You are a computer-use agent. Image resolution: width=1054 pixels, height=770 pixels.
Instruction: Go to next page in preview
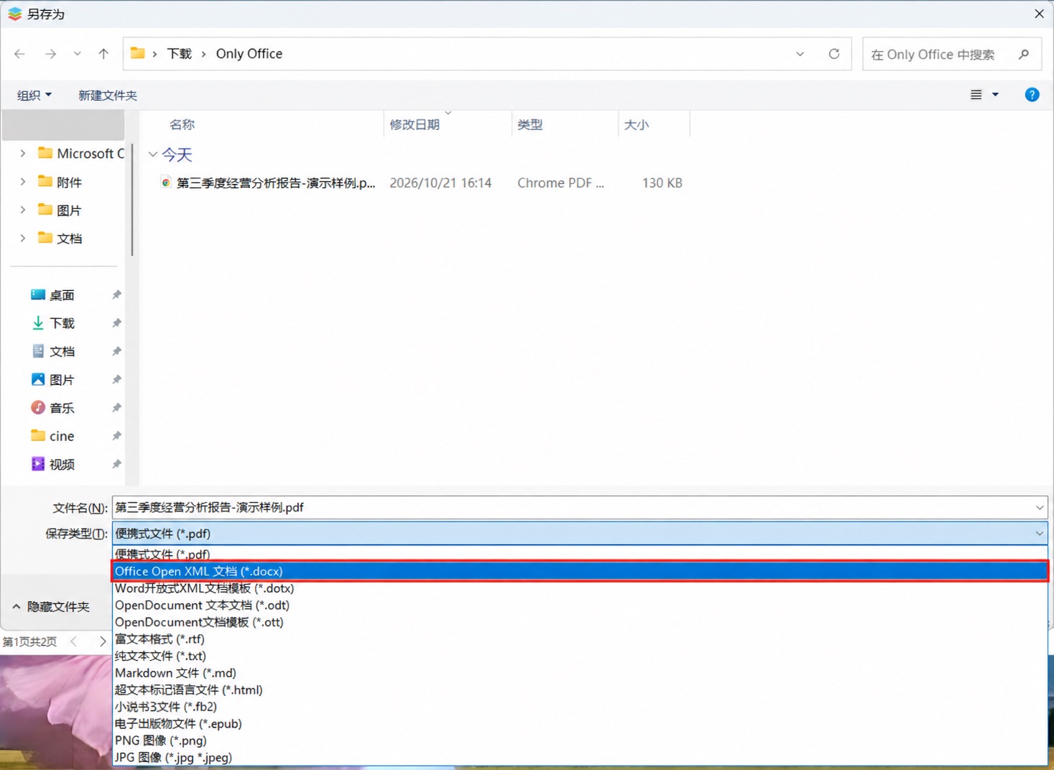[103, 641]
